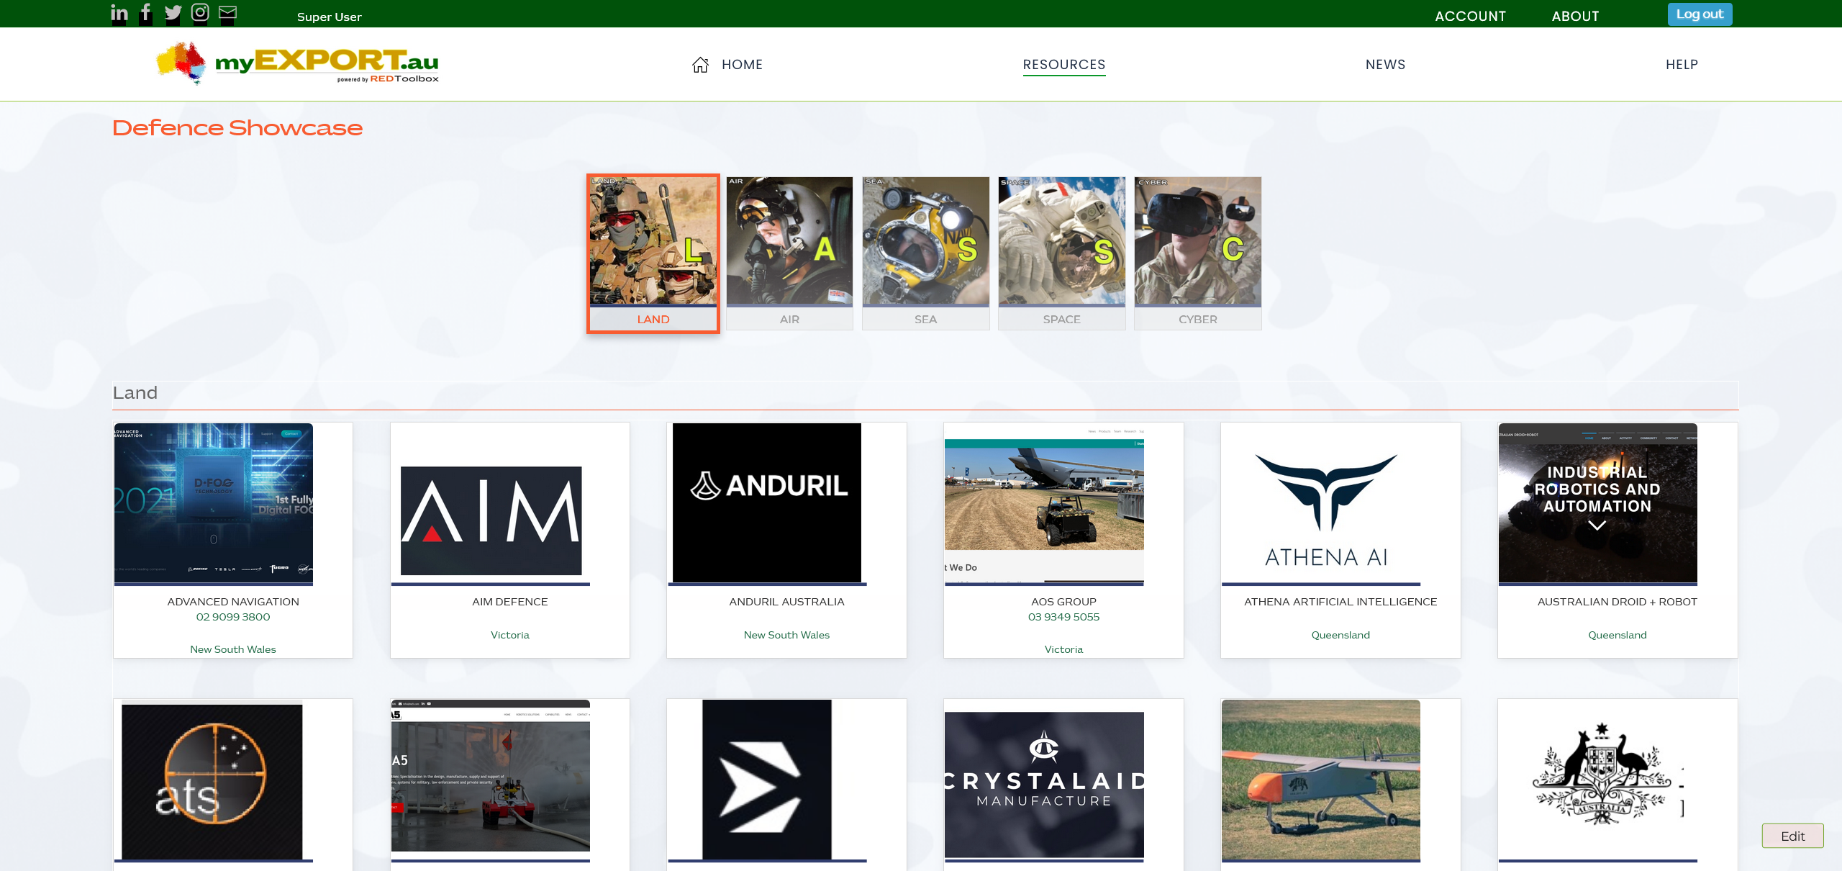Open Advanced Navigation card image

214,503
